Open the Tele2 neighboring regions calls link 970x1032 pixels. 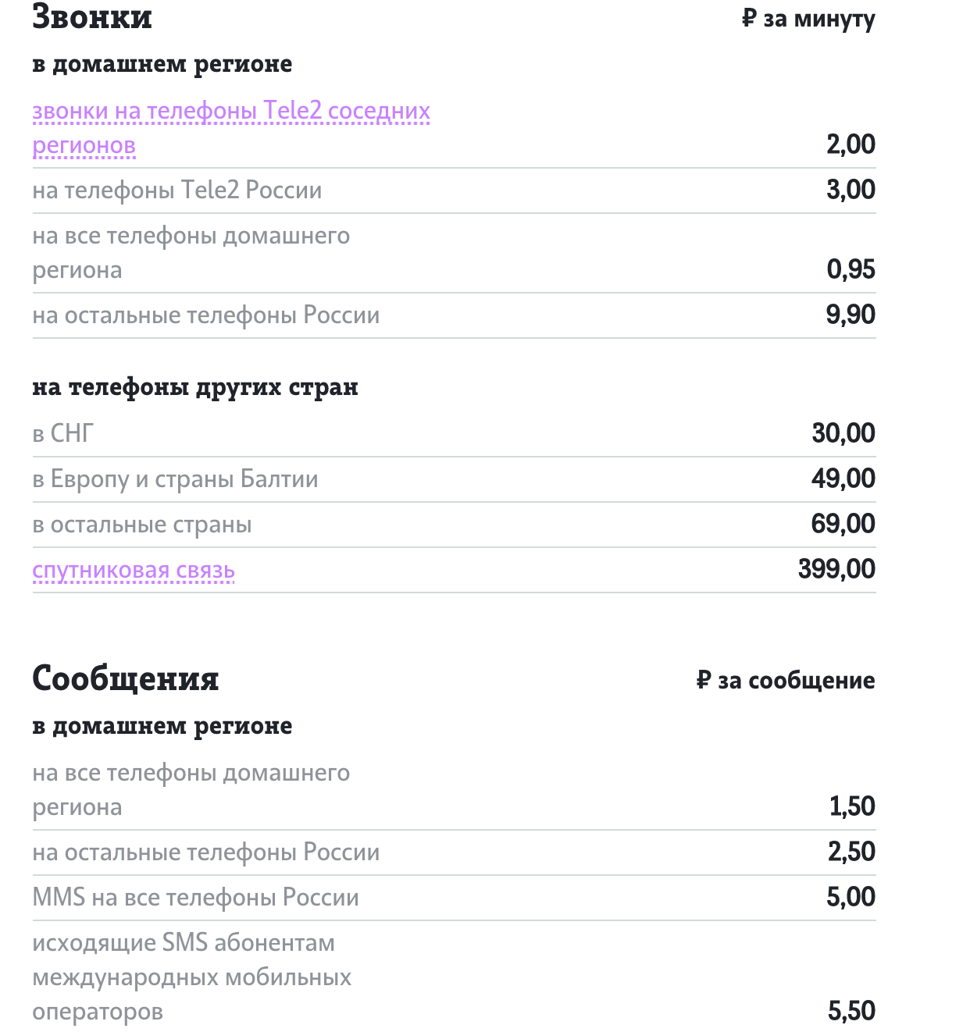tap(231, 112)
